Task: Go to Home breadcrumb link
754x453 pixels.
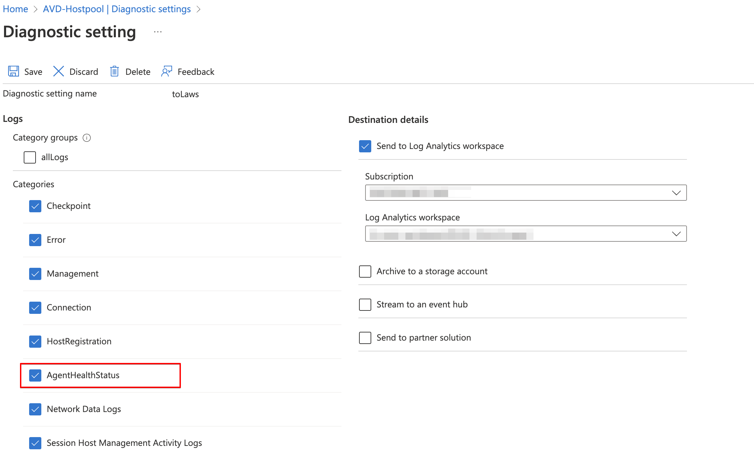Action: (16, 9)
